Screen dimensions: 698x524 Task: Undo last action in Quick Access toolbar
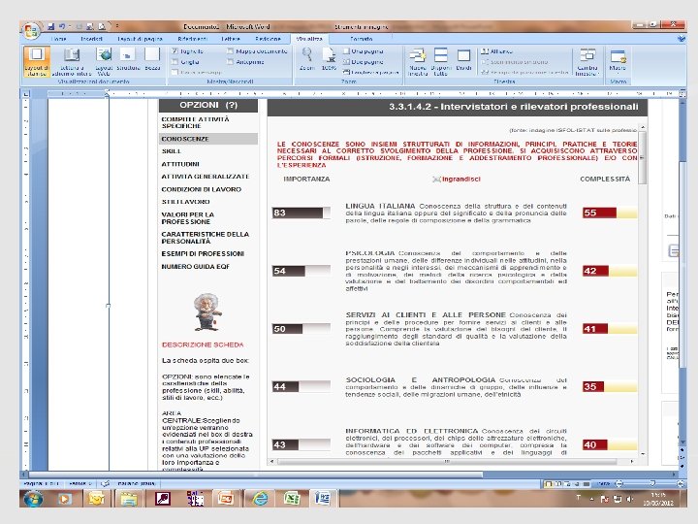tap(62, 26)
